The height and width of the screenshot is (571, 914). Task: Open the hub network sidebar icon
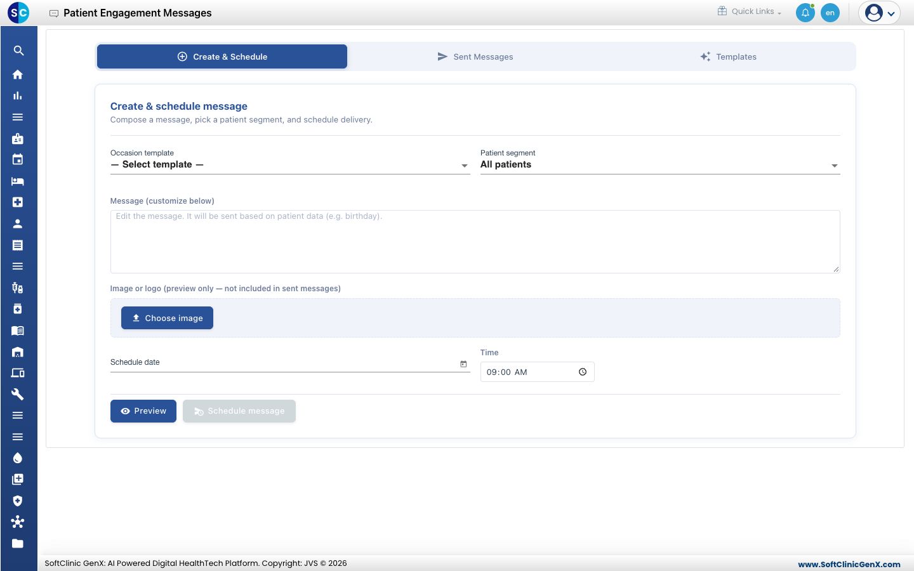tap(18, 522)
